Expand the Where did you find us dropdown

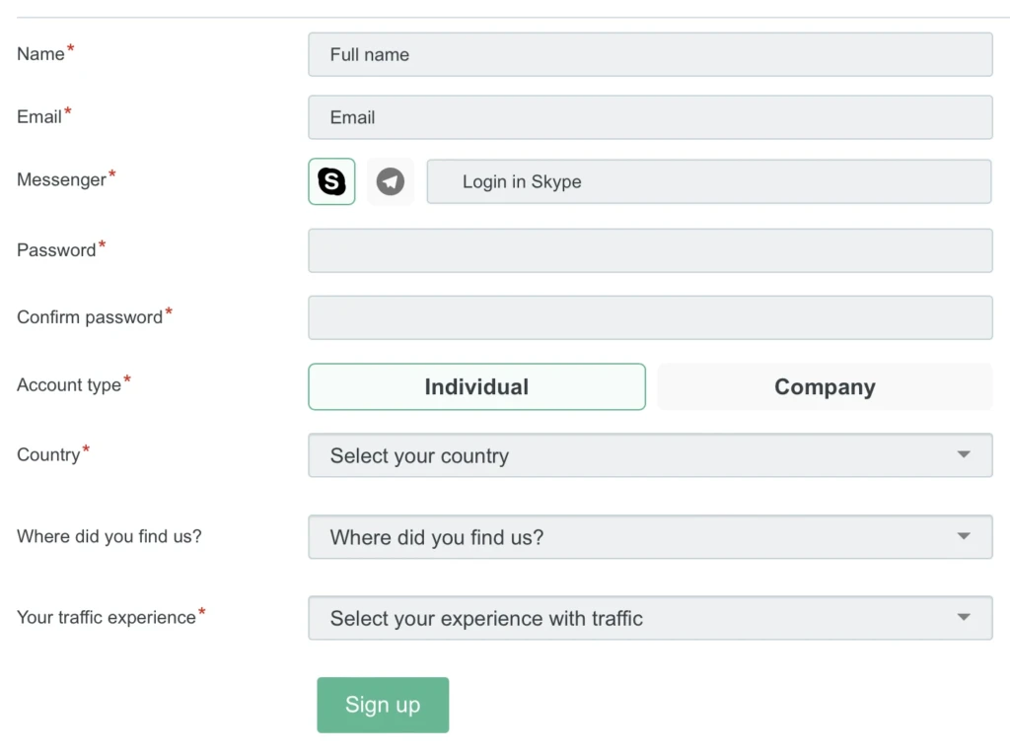[650, 537]
